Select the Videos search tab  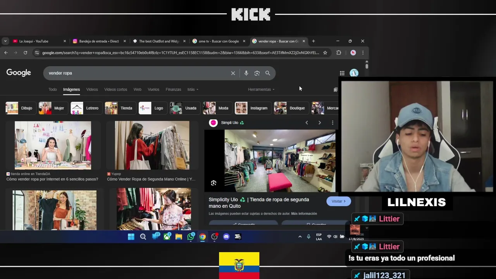tap(92, 90)
